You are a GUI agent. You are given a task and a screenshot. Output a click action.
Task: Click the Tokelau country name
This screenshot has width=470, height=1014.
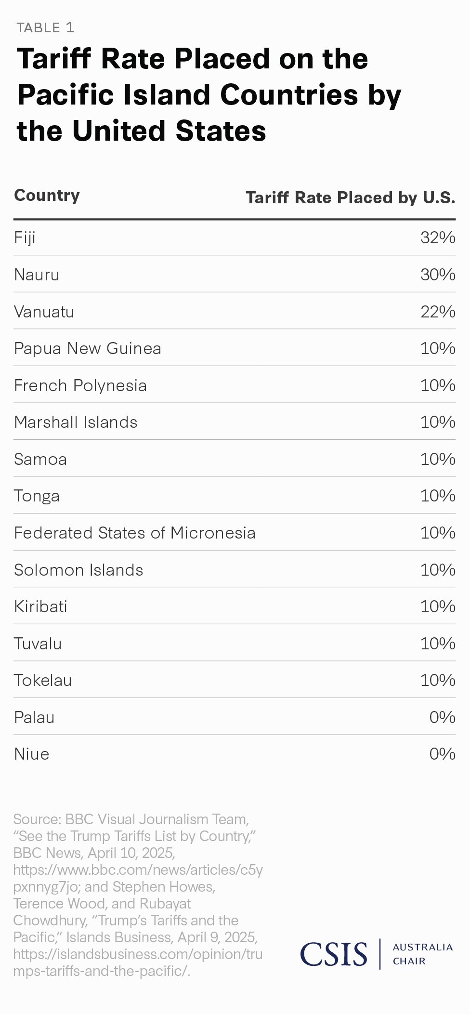[43, 680]
